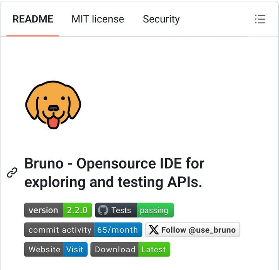Click the green 2.2.0 version number
Screen dimensions: 279x270
pos(77,210)
